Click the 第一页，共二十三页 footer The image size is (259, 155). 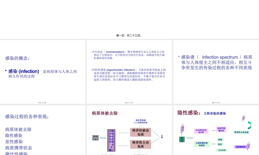129,35
